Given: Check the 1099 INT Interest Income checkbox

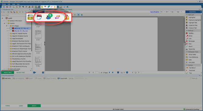Looking at the screenshot, I should [9, 33].
